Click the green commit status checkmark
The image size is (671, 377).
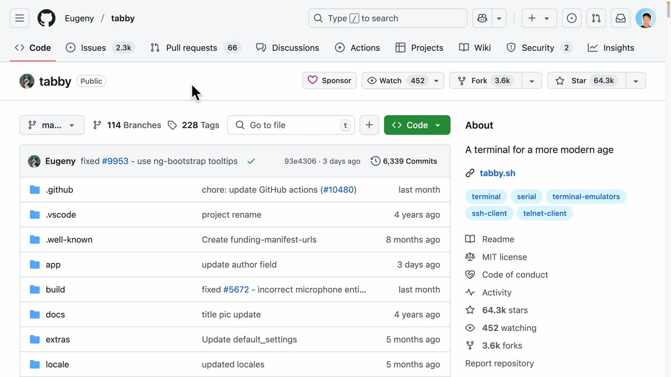click(x=251, y=161)
